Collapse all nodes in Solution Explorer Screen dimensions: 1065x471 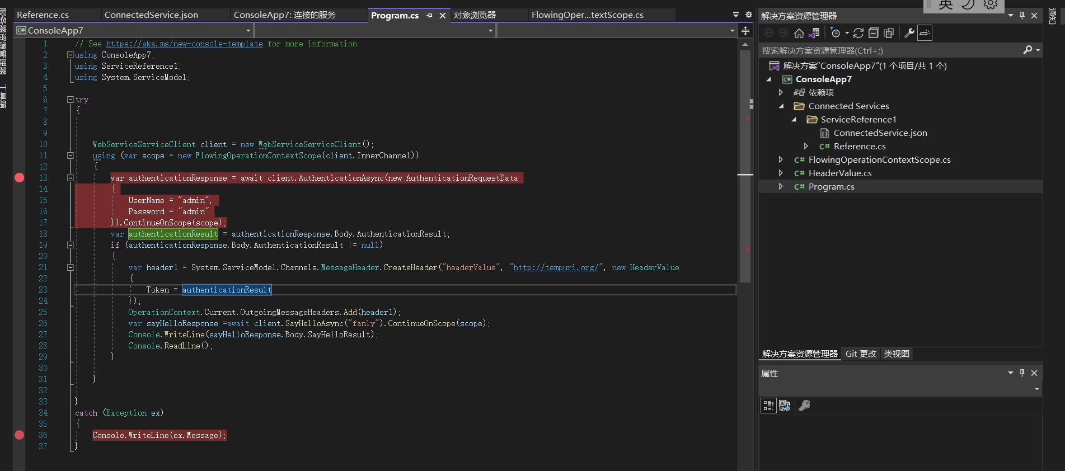click(874, 33)
